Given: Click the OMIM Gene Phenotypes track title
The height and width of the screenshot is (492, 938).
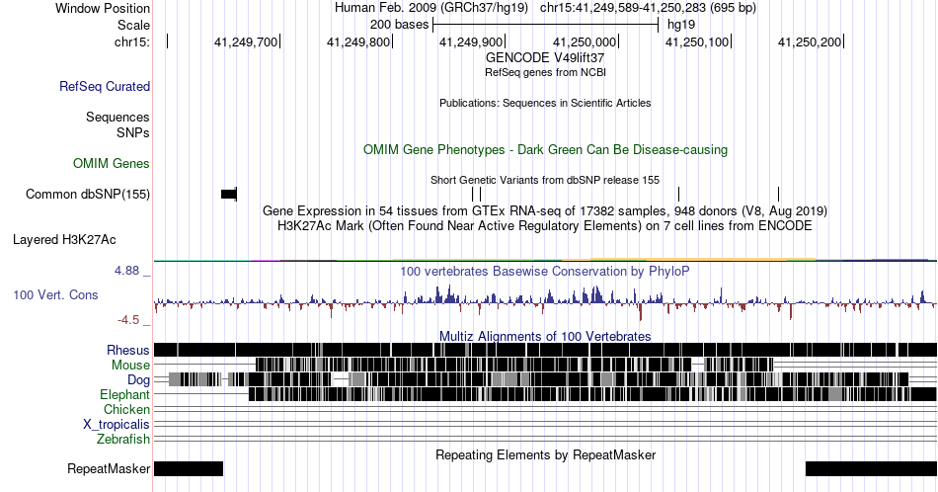Looking at the screenshot, I should pos(545,149).
